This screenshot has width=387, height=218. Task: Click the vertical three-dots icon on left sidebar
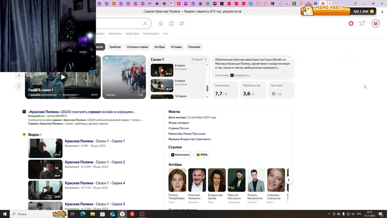coord(19,86)
